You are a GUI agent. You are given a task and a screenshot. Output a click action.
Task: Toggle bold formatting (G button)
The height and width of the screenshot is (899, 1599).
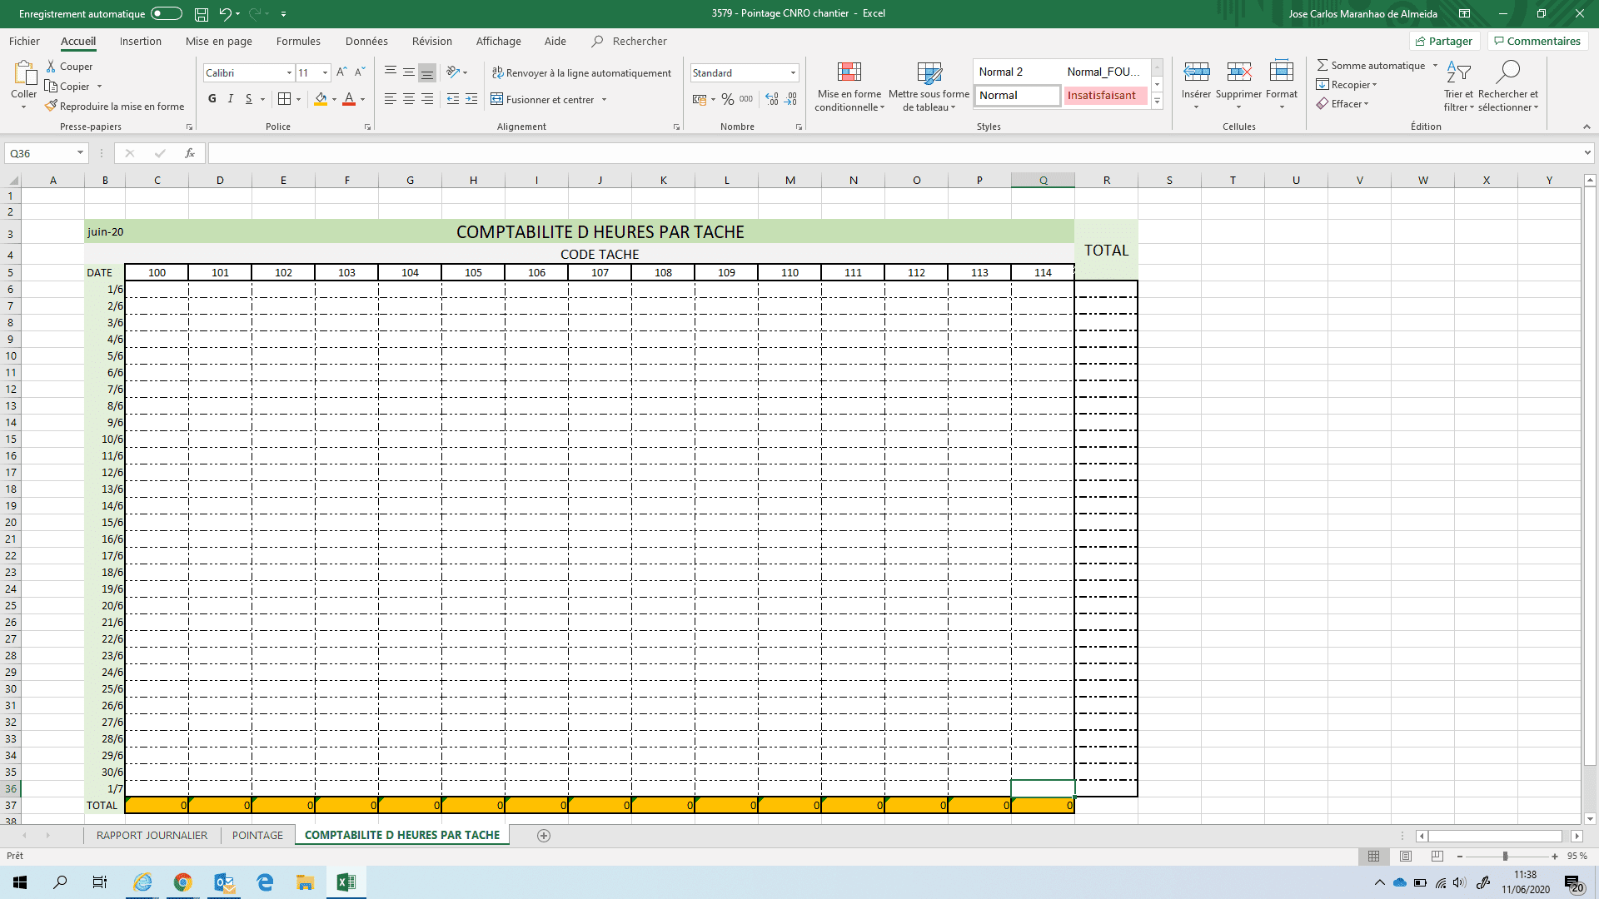[x=212, y=99]
